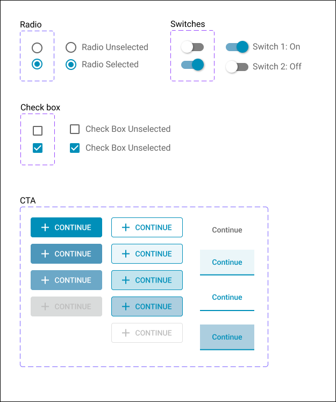This screenshot has height=402, width=336.
Task: Click white-background "Continue" button with blue underline
Action: 227,298
